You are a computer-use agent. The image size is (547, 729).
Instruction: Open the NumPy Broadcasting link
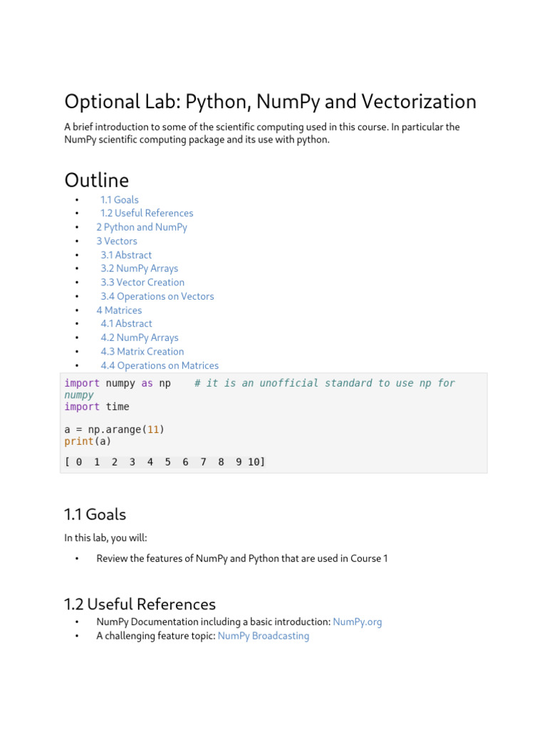point(264,636)
